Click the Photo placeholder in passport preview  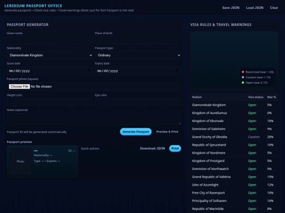pyautogui.click(x=21, y=161)
